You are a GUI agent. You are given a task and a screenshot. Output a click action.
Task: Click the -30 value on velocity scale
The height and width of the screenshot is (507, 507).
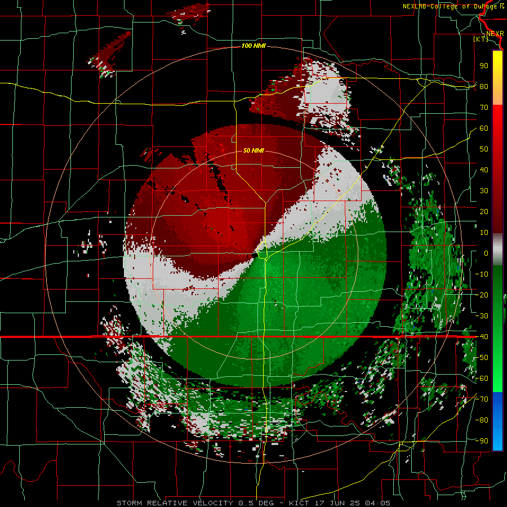(482, 315)
